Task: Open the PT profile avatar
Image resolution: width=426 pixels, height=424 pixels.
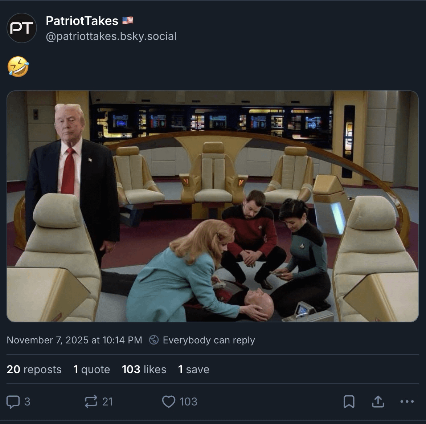Action: pyautogui.click(x=22, y=28)
